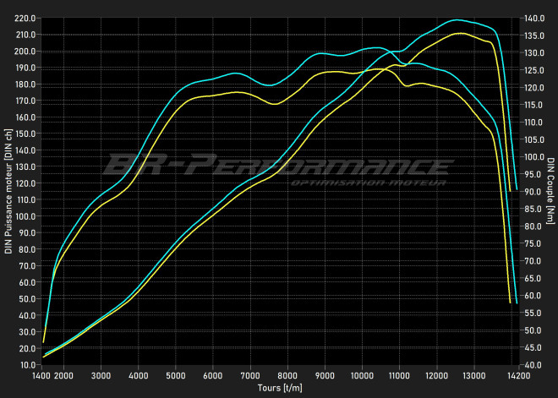Click the 5000 tick on the RPM axis

coord(176,375)
